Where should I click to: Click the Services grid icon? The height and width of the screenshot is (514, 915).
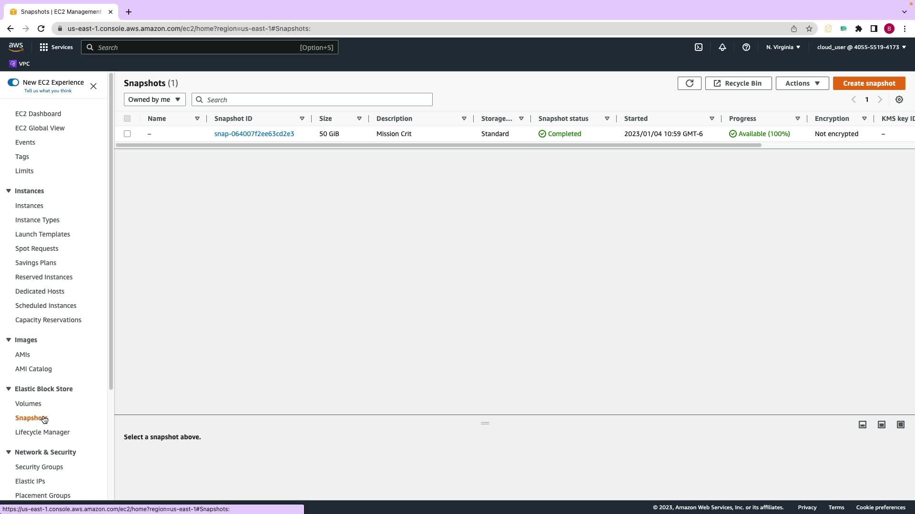tap(44, 47)
